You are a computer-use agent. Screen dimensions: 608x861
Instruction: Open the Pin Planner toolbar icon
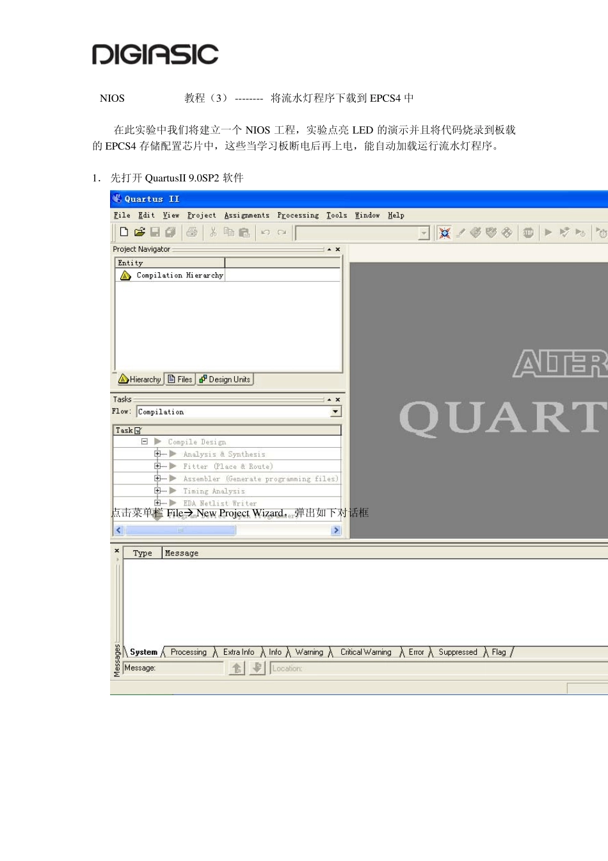coord(491,233)
